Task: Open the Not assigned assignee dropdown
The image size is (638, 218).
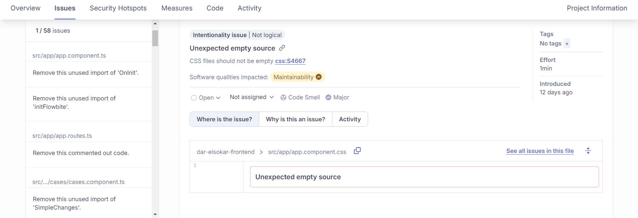Action: [x=251, y=97]
